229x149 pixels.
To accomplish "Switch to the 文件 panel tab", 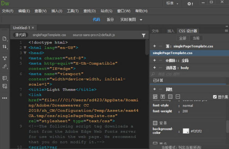I will point(155,31).
